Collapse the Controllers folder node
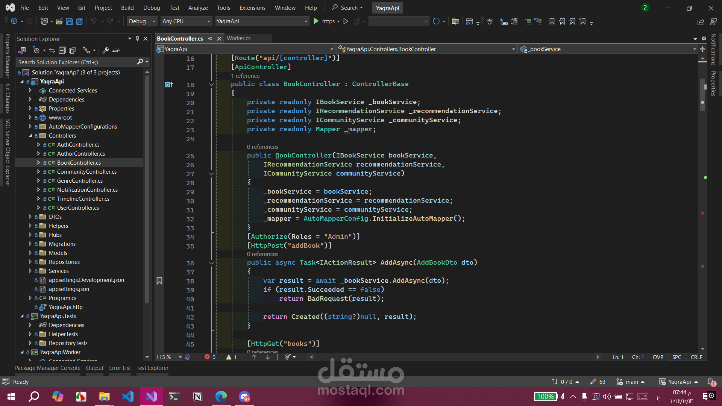 (30, 136)
